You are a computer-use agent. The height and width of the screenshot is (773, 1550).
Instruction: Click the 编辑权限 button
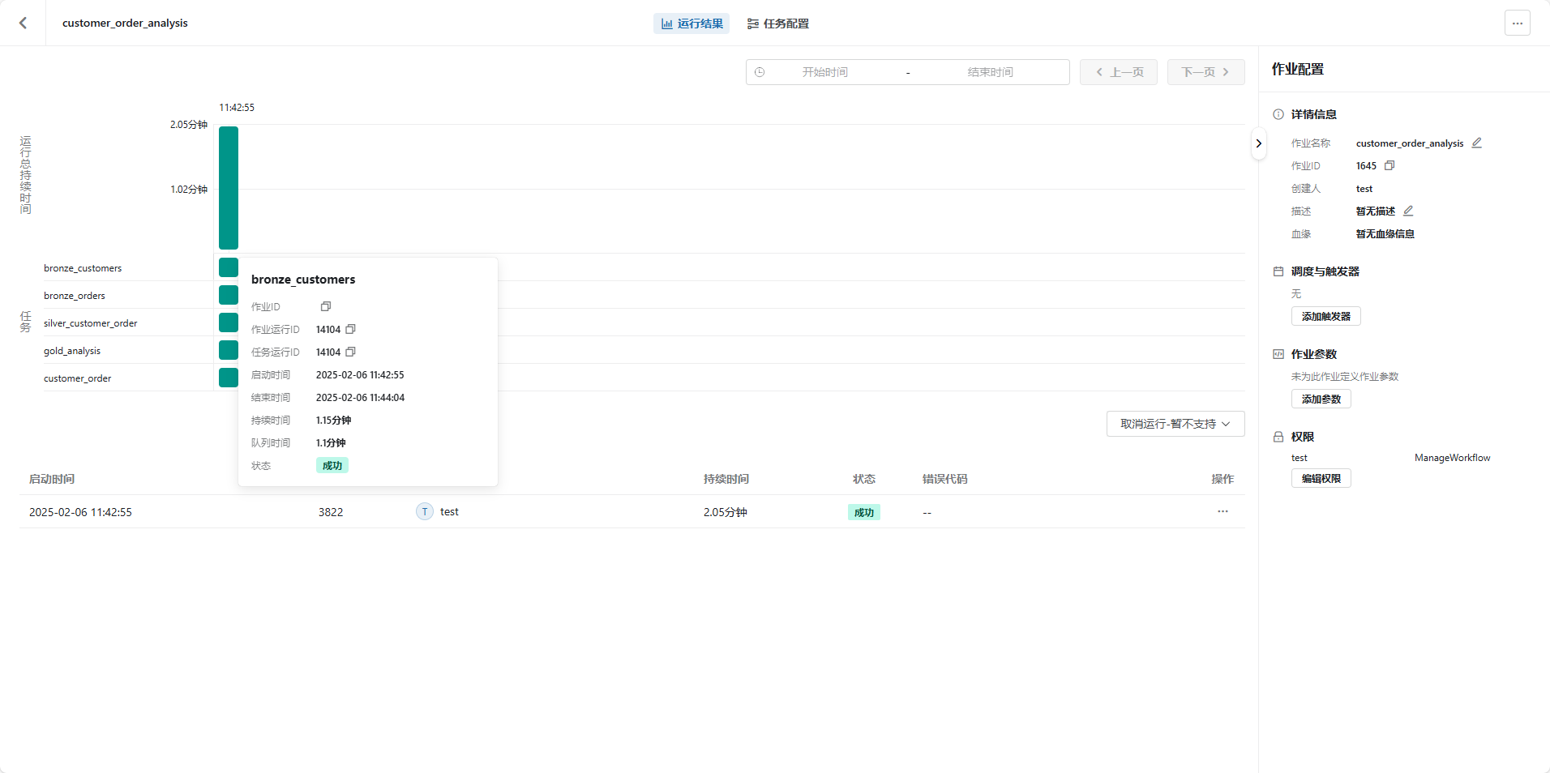[1321, 478]
